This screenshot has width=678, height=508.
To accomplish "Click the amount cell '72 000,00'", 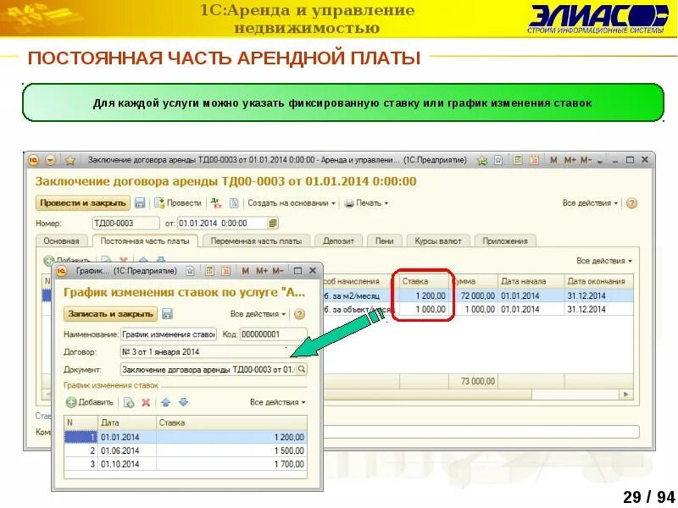I will click(474, 295).
